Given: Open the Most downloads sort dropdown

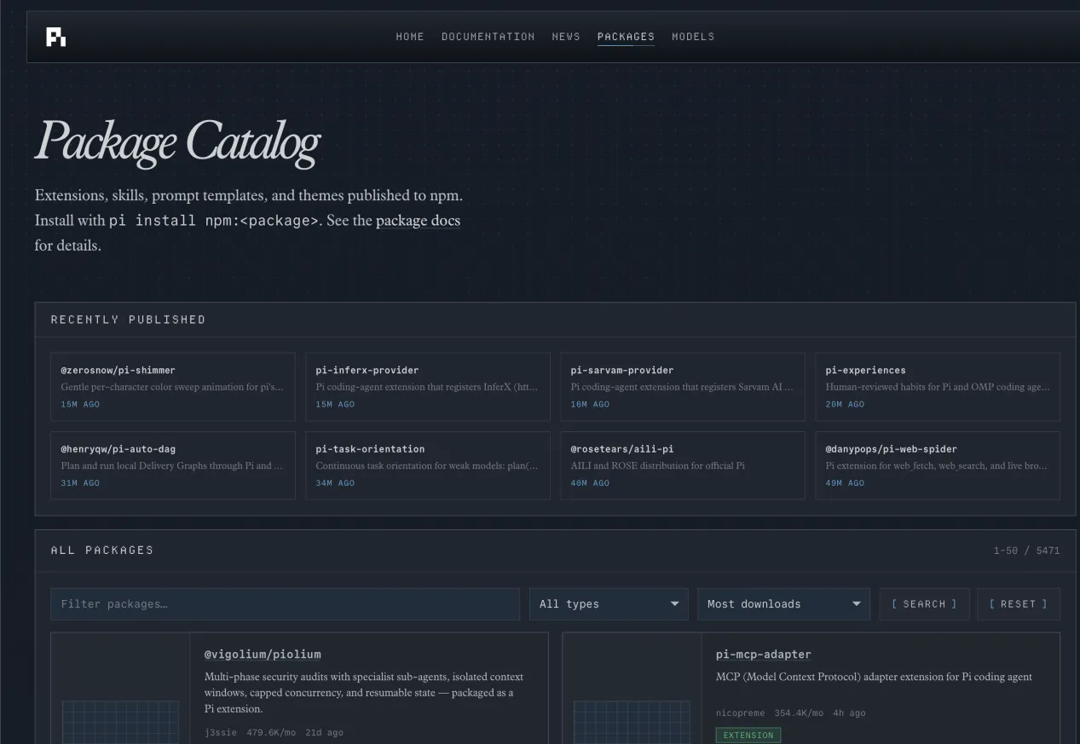Looking at the screenshot, I should point(783,604).
